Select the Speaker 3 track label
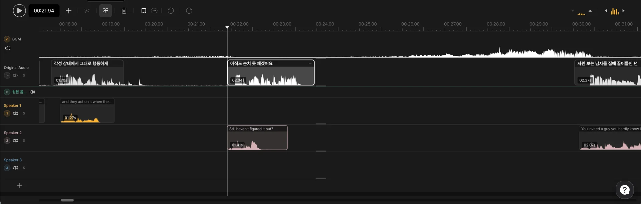The image size is (641, 204). click(13, 160)
